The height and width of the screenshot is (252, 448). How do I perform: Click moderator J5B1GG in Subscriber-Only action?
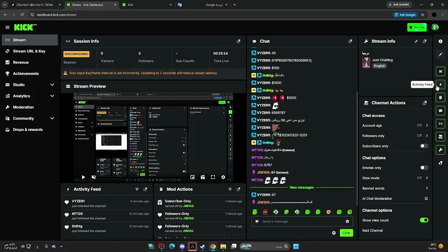click(x=188, y=206)
